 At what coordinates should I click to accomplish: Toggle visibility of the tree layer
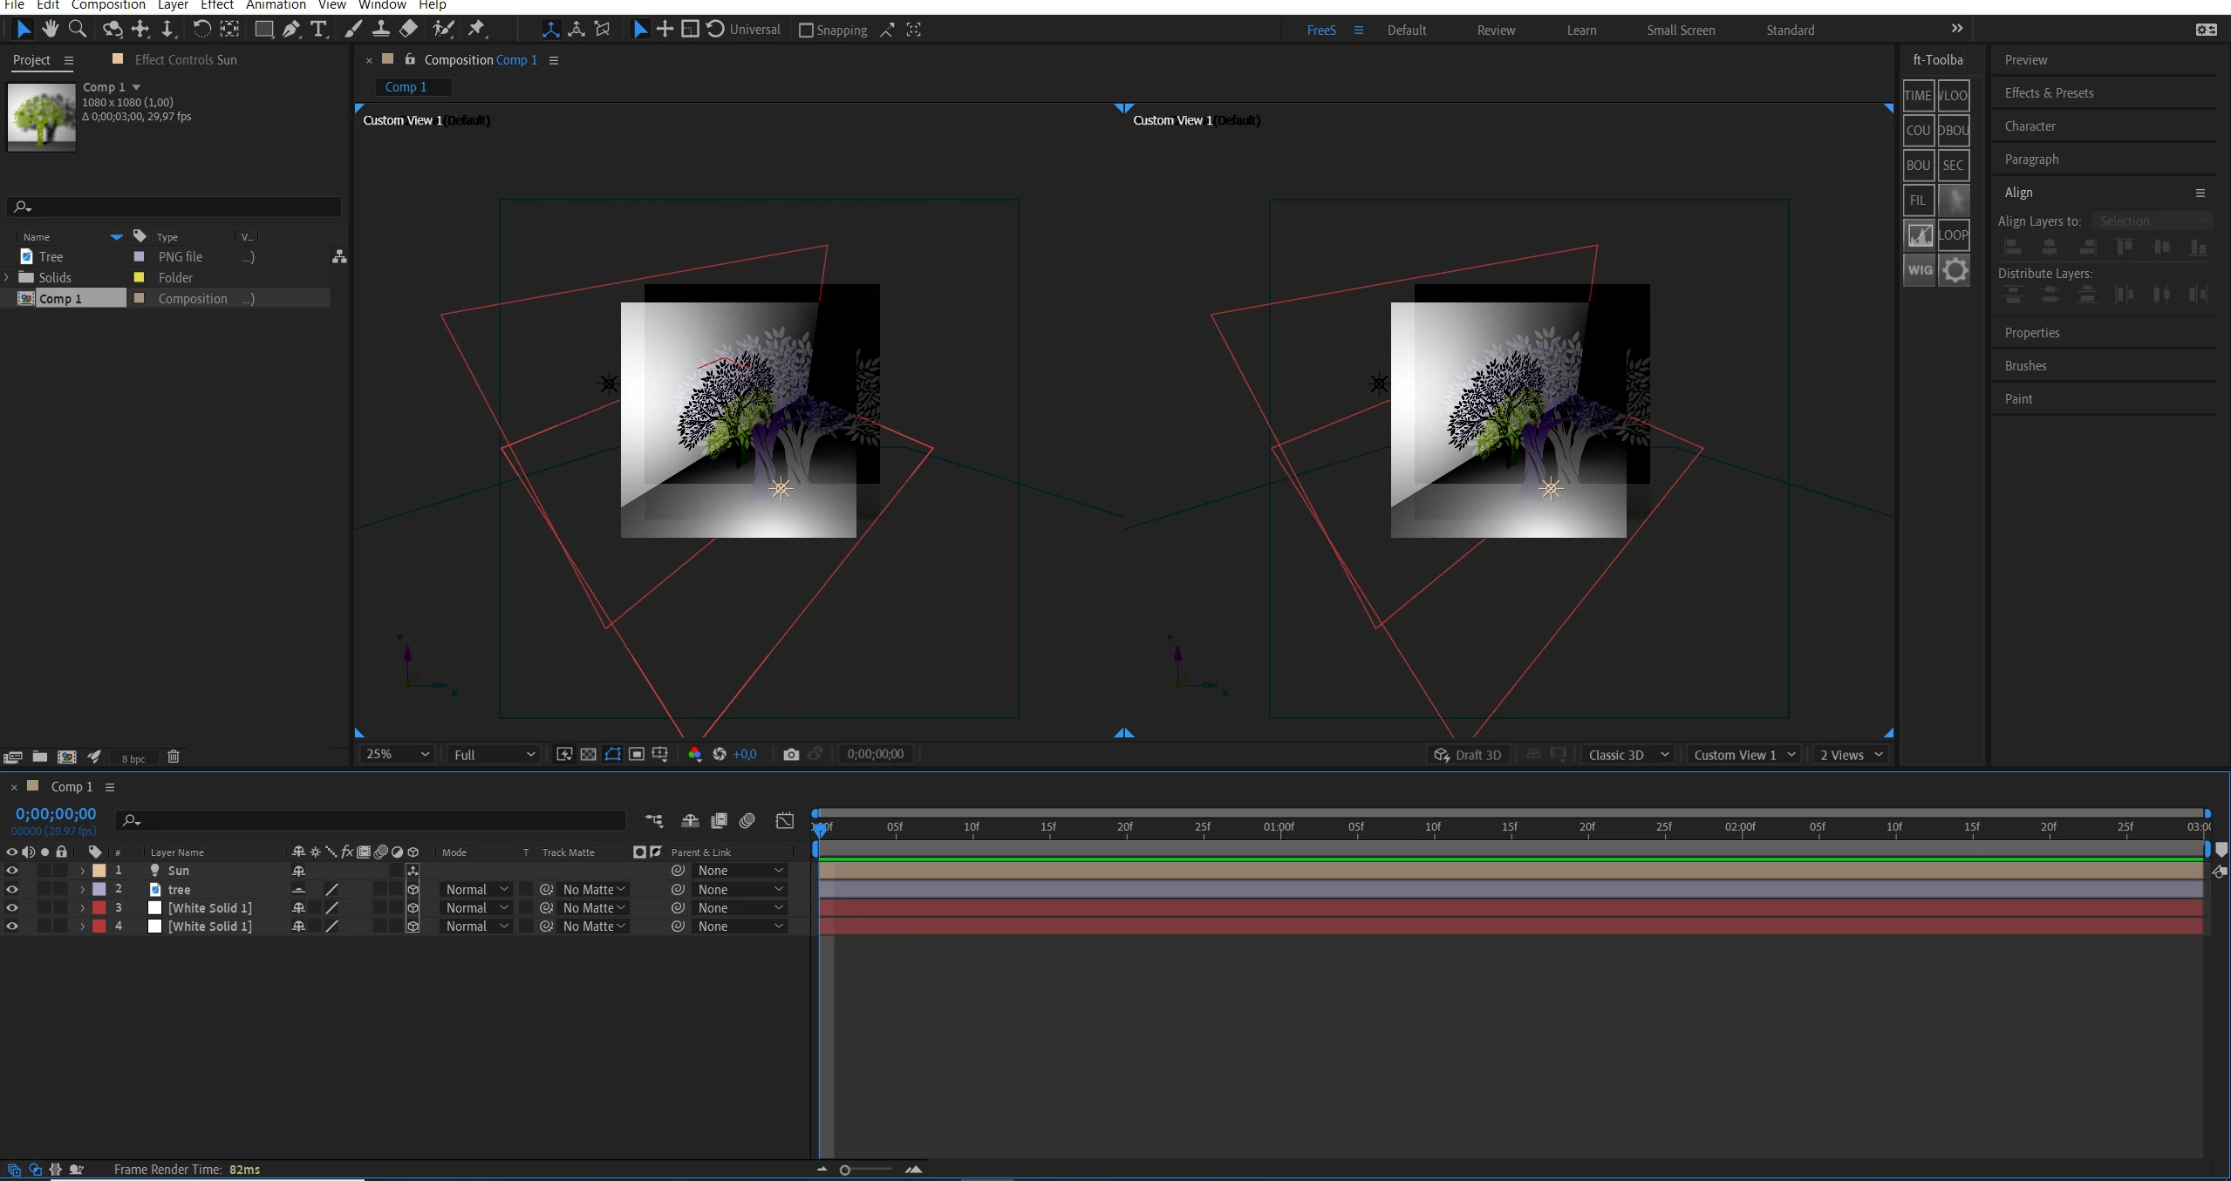12,890
